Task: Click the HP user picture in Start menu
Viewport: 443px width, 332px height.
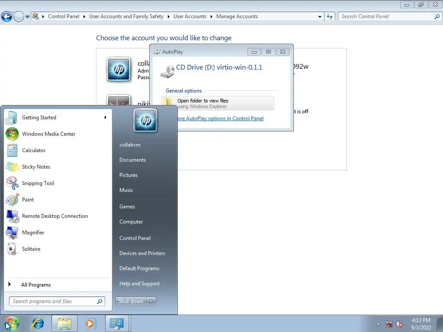Action: [145, 121]
